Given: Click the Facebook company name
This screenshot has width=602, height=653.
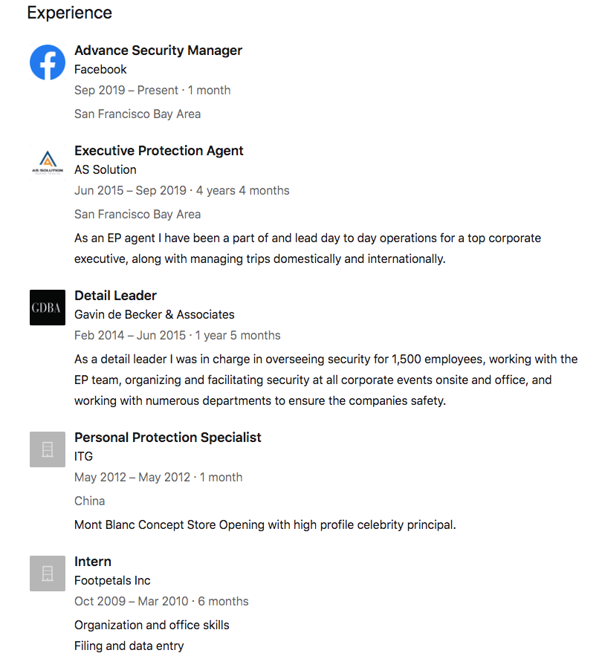Looking at the screenshot, I should pyautogui.click(x=100, y=70).
